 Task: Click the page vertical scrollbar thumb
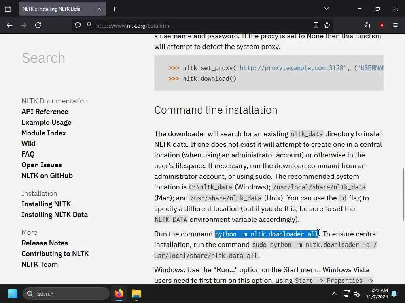click(403, 194)
